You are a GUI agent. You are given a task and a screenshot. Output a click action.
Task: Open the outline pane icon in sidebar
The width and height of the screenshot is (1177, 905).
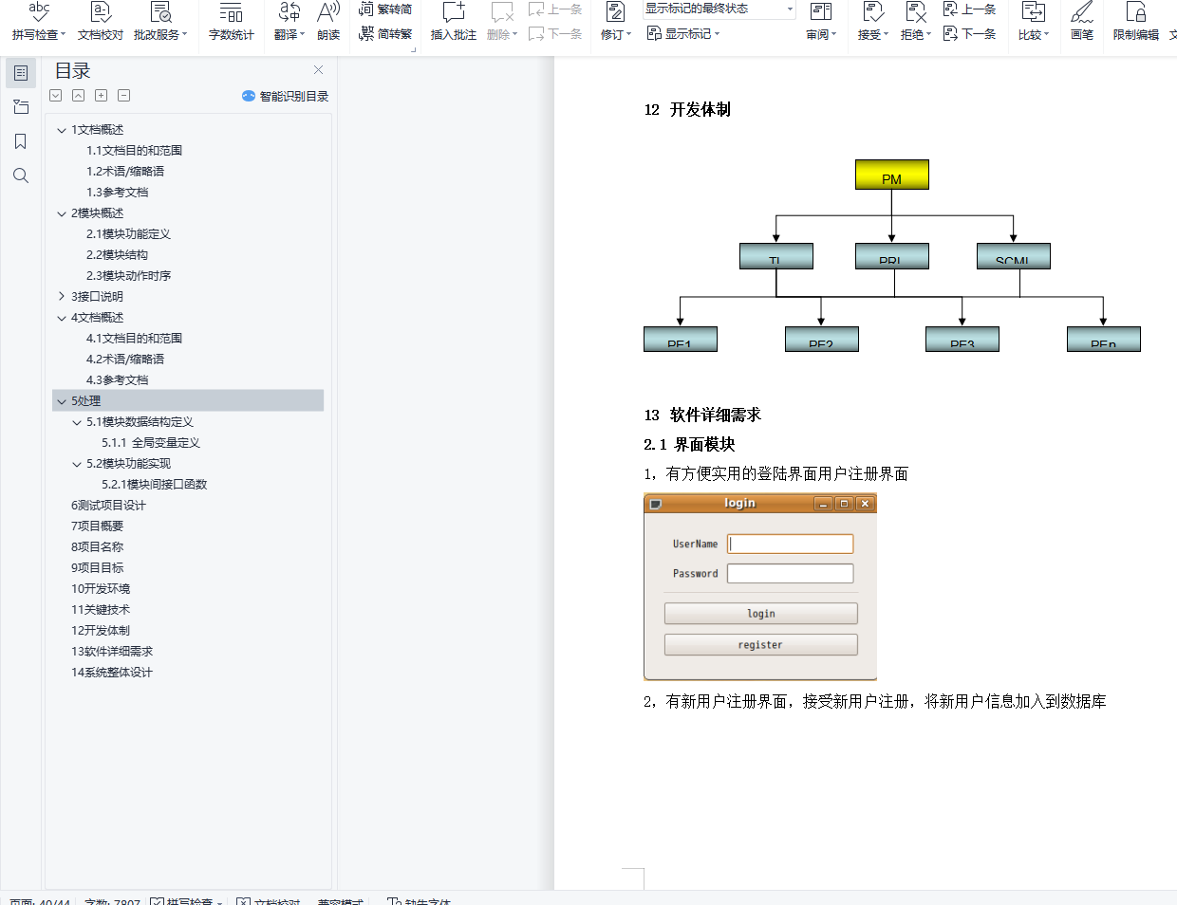pyautogui.click(x=21, y=73)
